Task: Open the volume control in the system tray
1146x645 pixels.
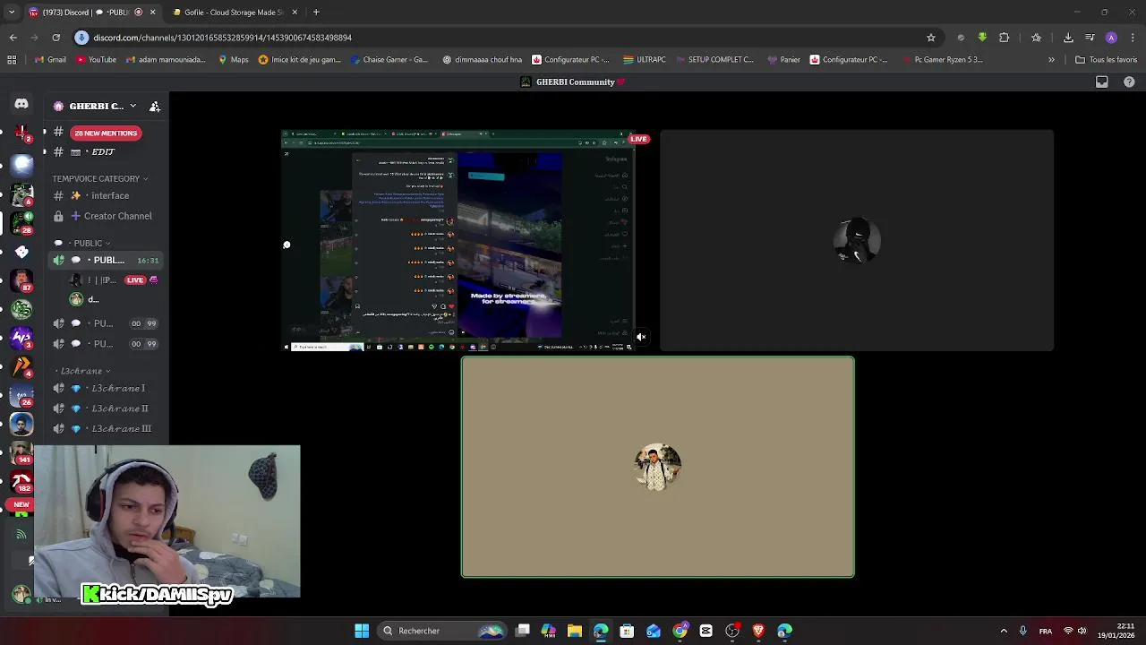Action: pyautogui.click(x=1082, y=631)
